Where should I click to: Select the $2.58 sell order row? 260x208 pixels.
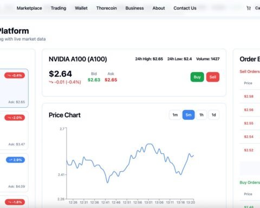[250, 96]
